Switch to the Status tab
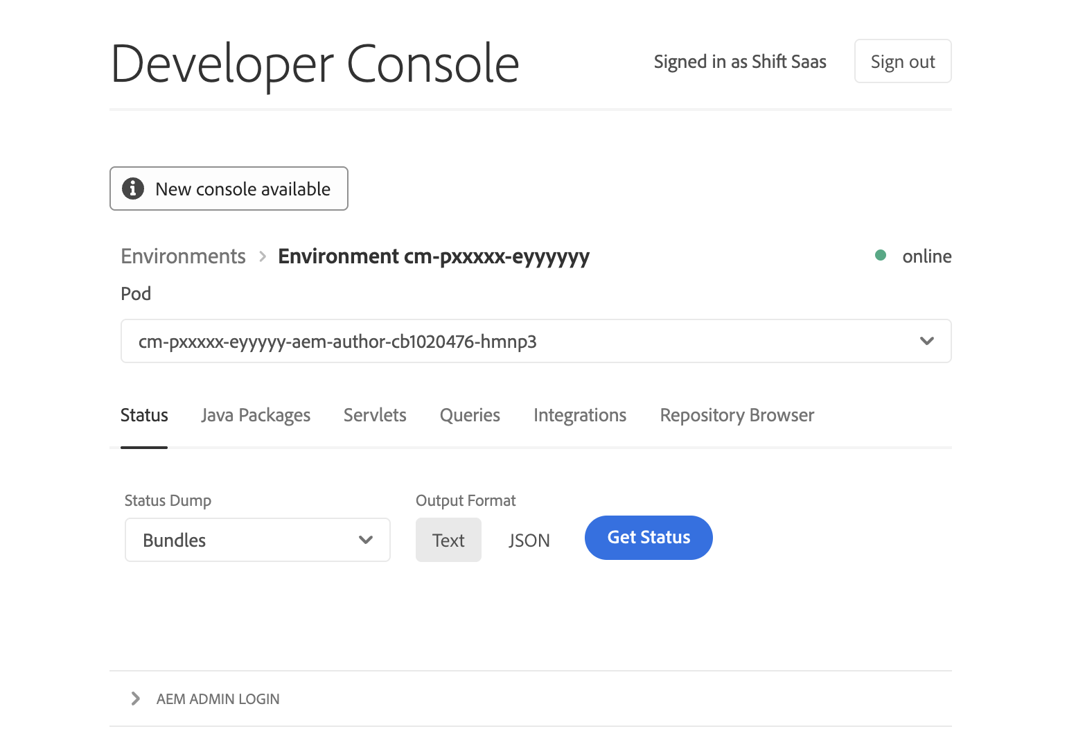 [144, 415]
